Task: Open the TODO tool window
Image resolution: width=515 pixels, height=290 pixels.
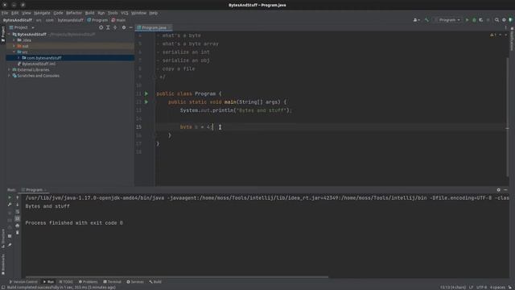Action: (x=66, y=282)
